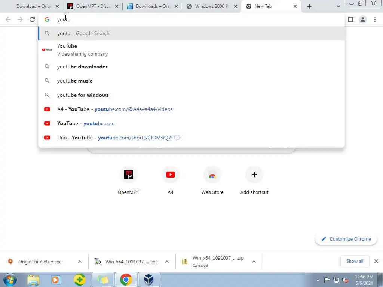Close the Windows 2000 tab
Viewport: 383px width, 287px height.
[x=236, y=7]
